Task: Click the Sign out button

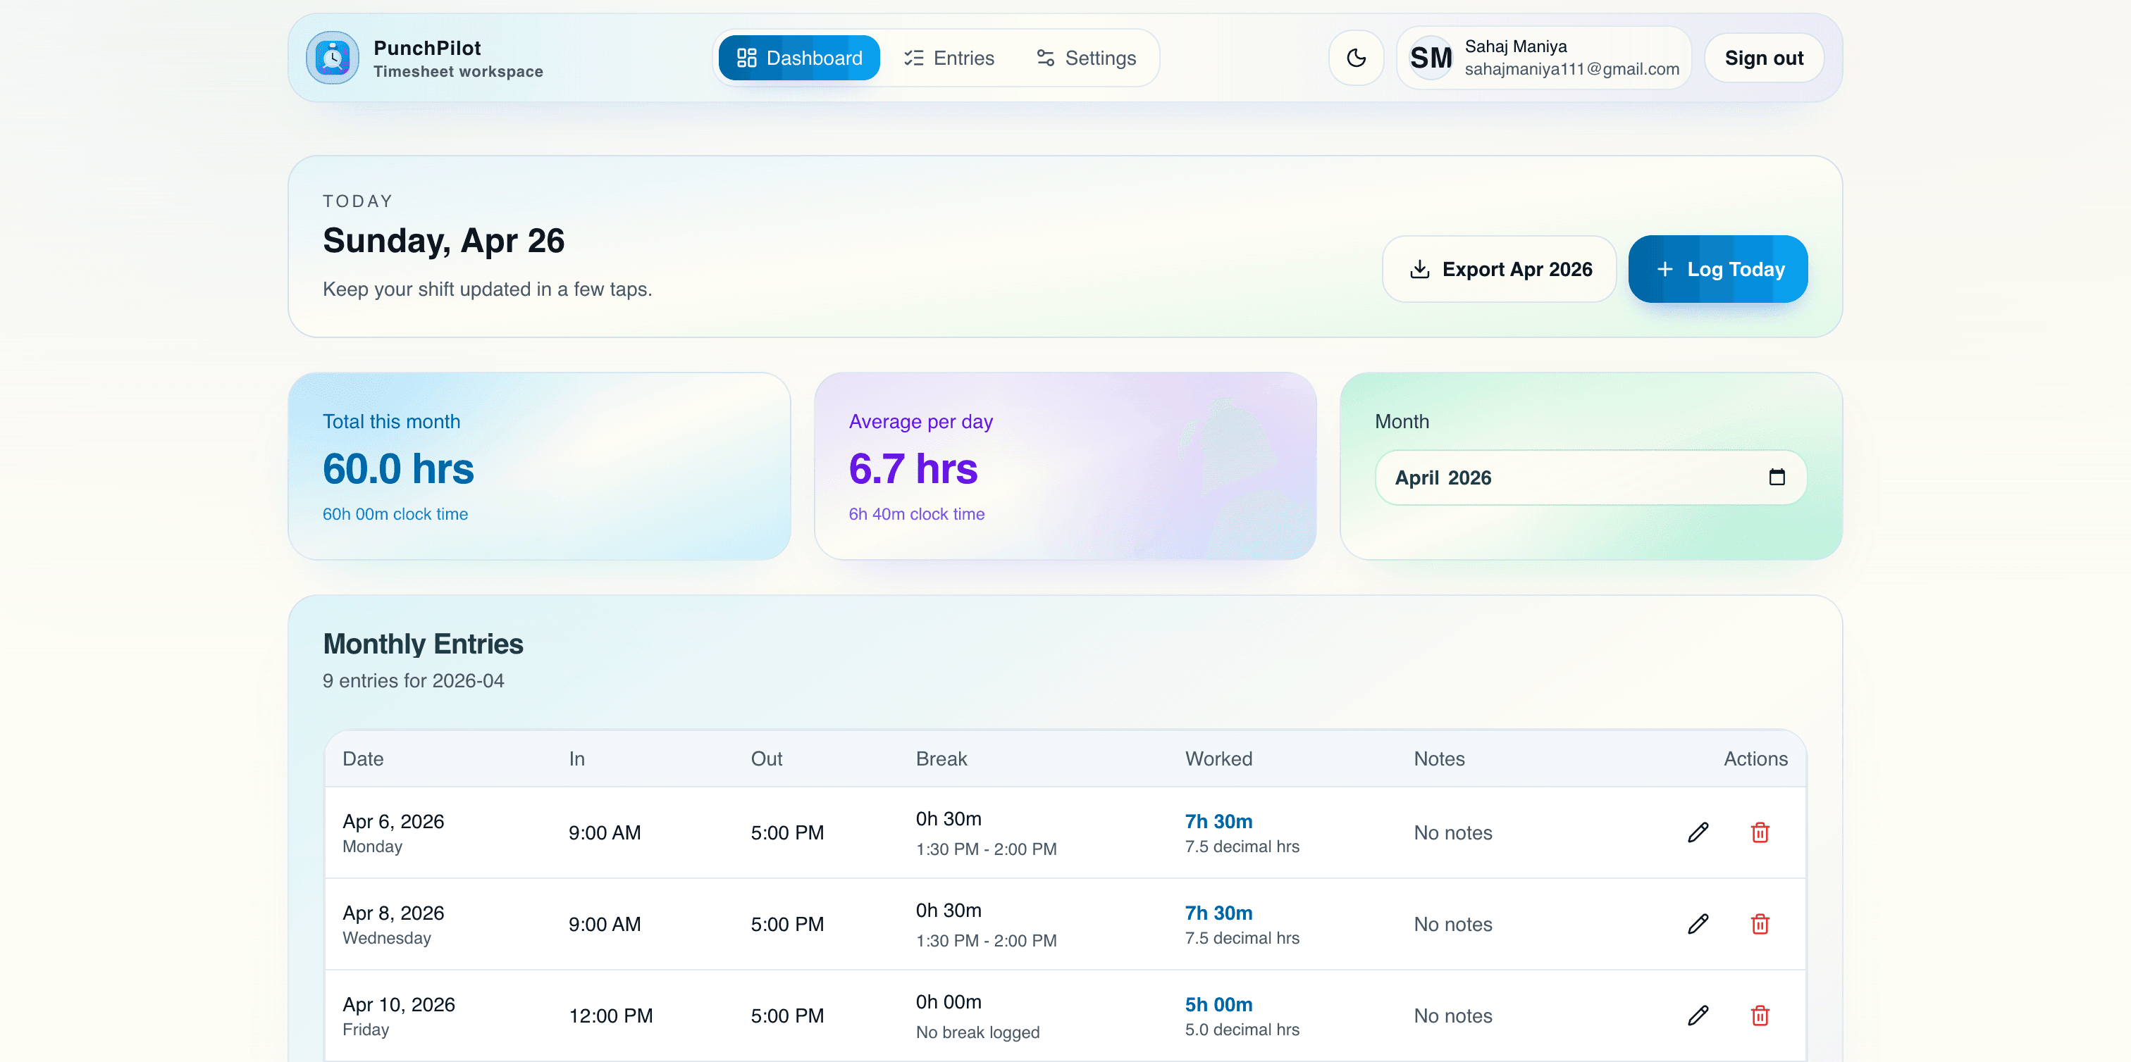Action: click(x=1764, y=58)
